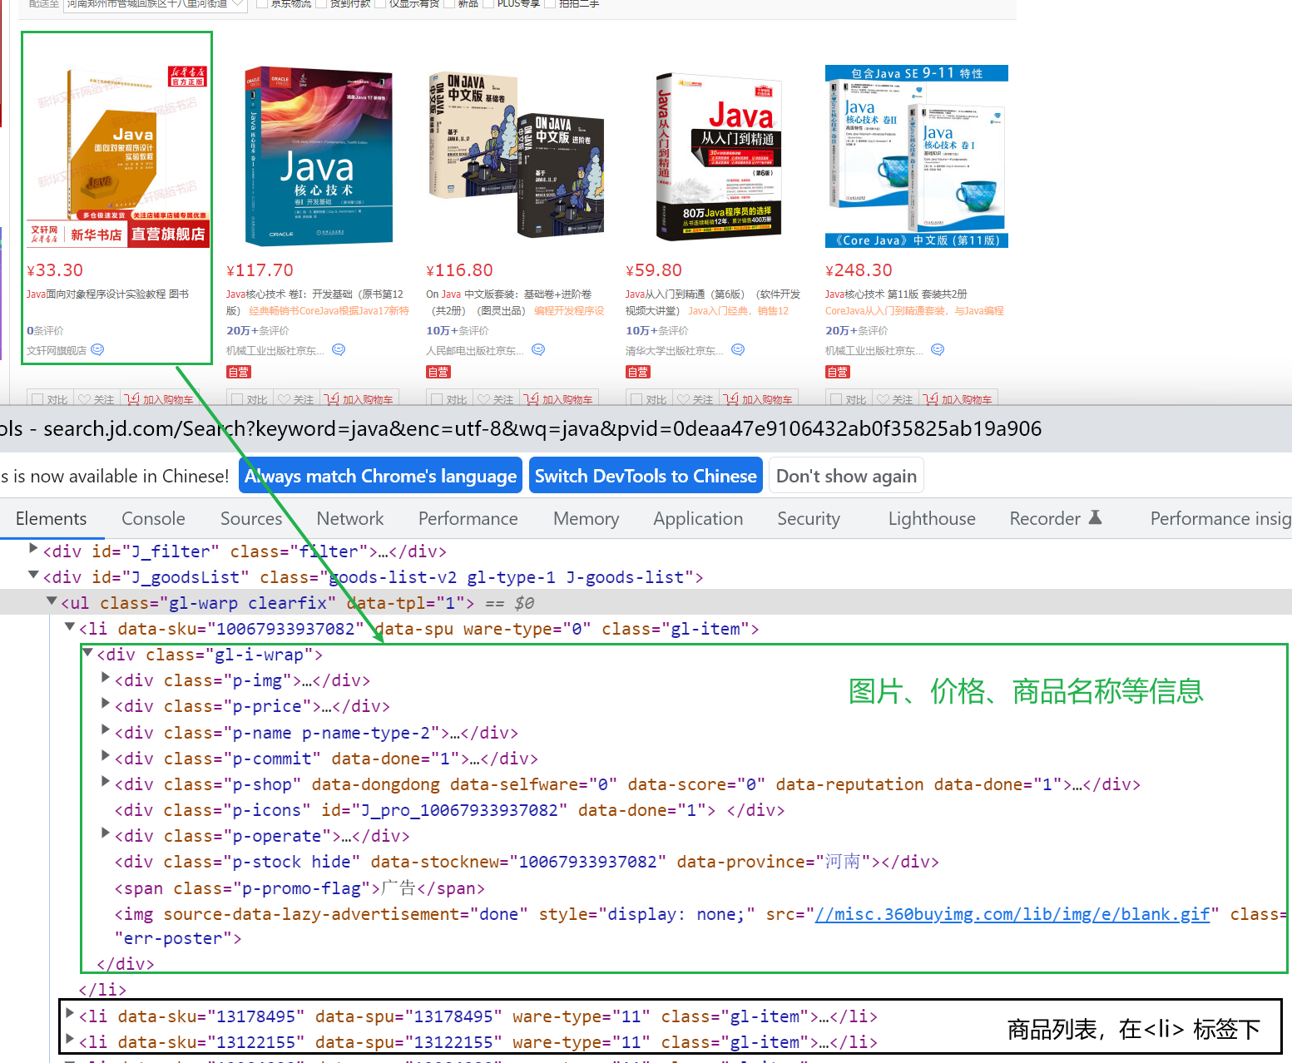Open the Network tab
This screenshot has width=1292, height=1063.
(x=350, y=518)
